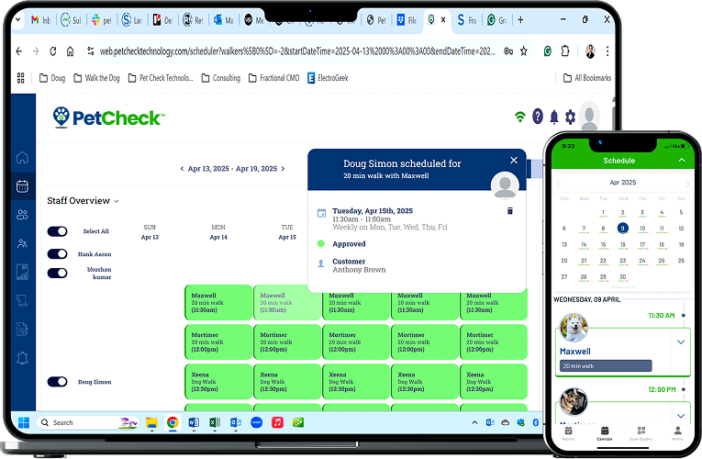Click the green wifi status icon
Image resolution: width=702 pixels, height=459 pixels.
click(x=519, y=118)
